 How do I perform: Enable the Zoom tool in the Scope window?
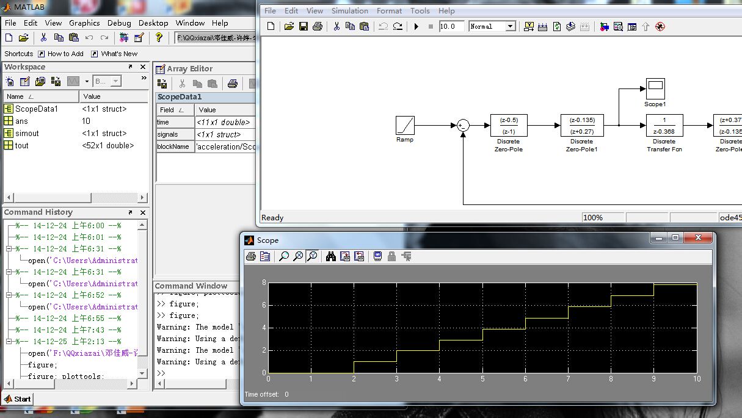tap(284, 256)
